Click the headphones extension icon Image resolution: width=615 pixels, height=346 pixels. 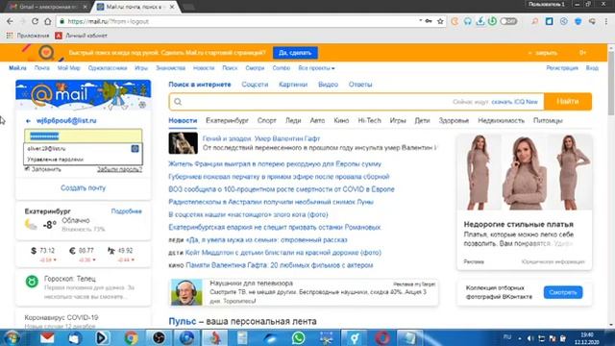468,21
